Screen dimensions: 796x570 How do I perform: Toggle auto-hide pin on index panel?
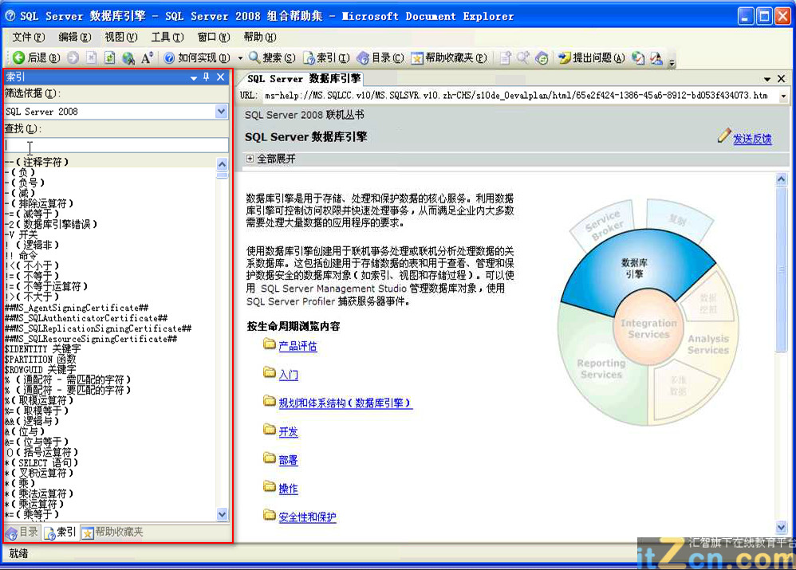tap(206, 77)
